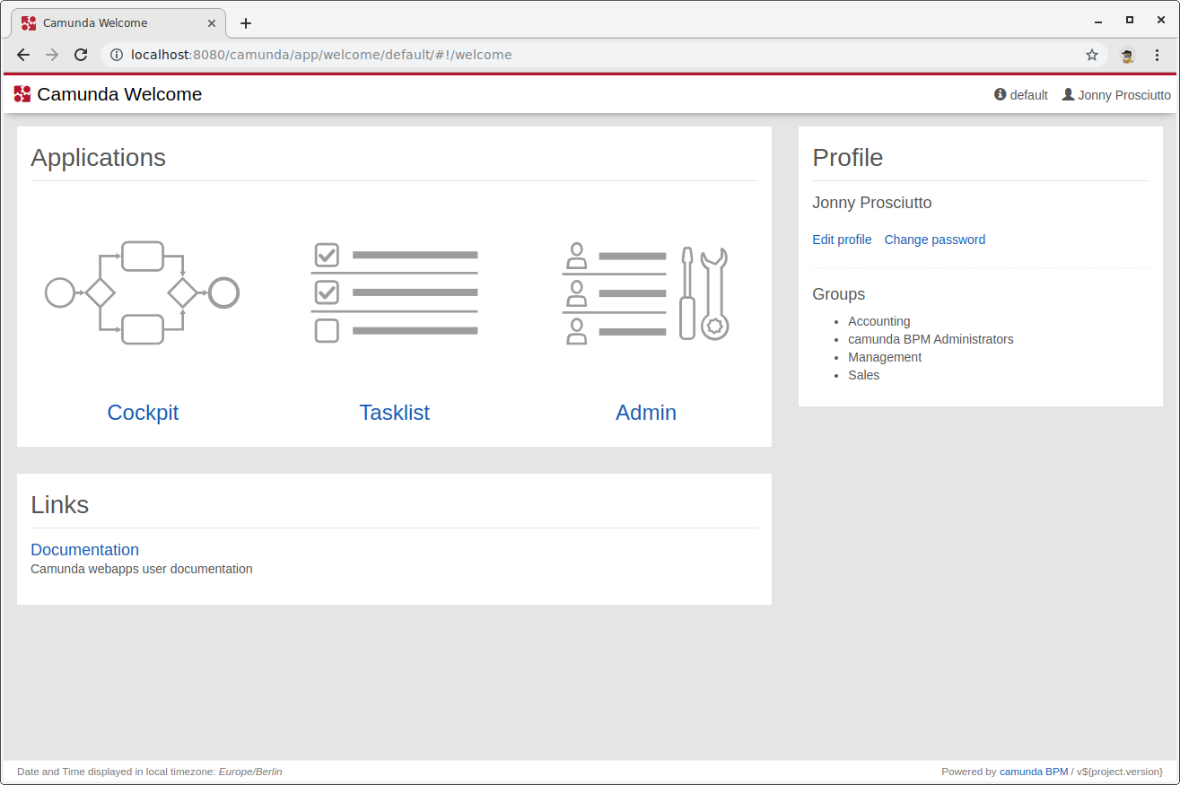
Task: Open the Documentation link
Action: tap(84, 550)
